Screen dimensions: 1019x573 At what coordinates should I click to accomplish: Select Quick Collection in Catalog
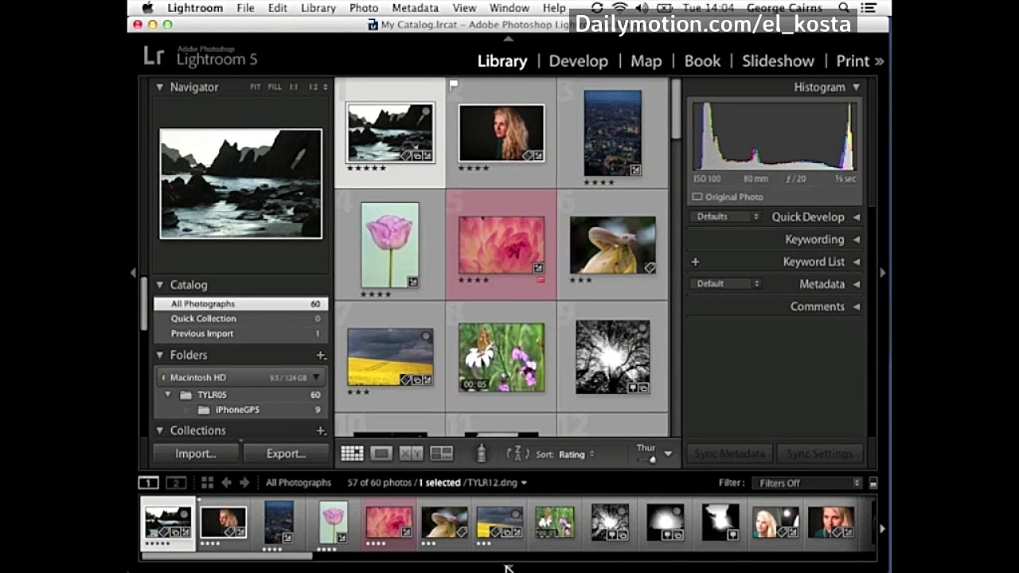coord(241,318)
